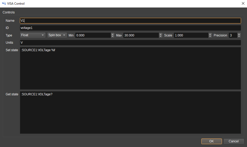Close the VISA Control dialog window

coord(243,4)
